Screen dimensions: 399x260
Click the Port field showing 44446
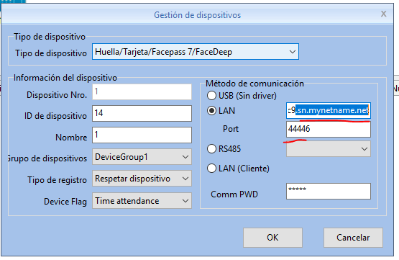click(x=329, y=129)
